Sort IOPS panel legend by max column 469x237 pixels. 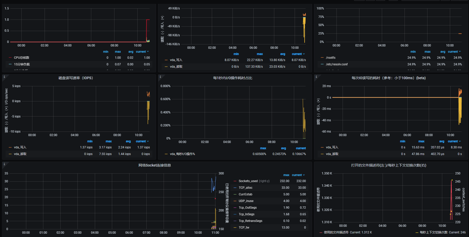click(x=109, y=141)
